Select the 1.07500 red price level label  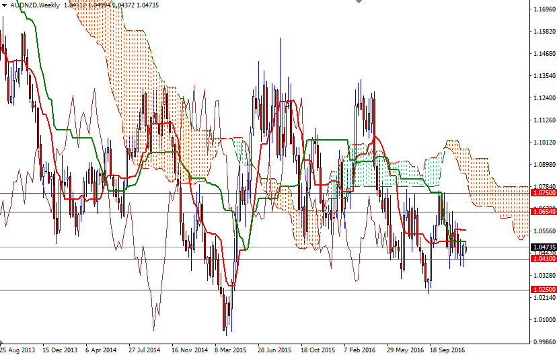coord(544,193)
